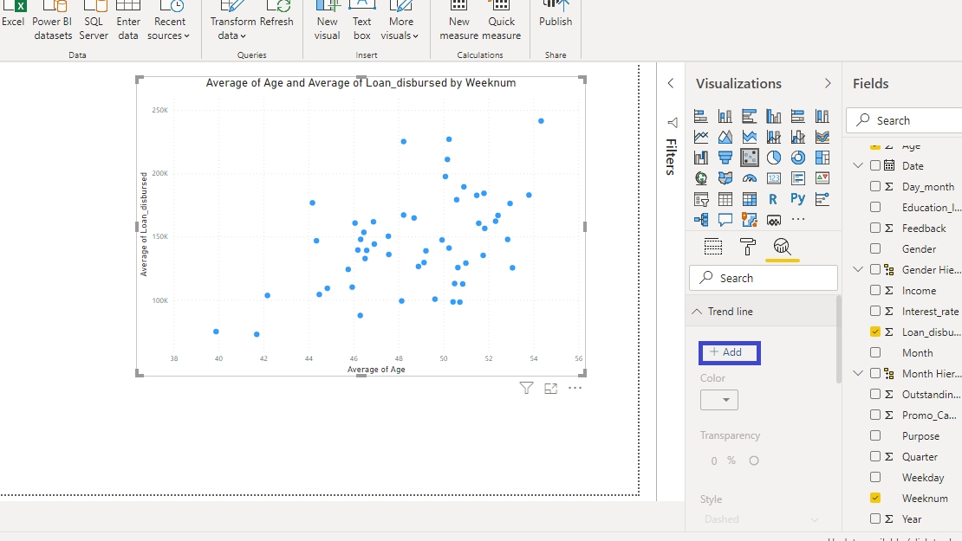Switch to the Format tab (paint roller)

coord(748,248)
